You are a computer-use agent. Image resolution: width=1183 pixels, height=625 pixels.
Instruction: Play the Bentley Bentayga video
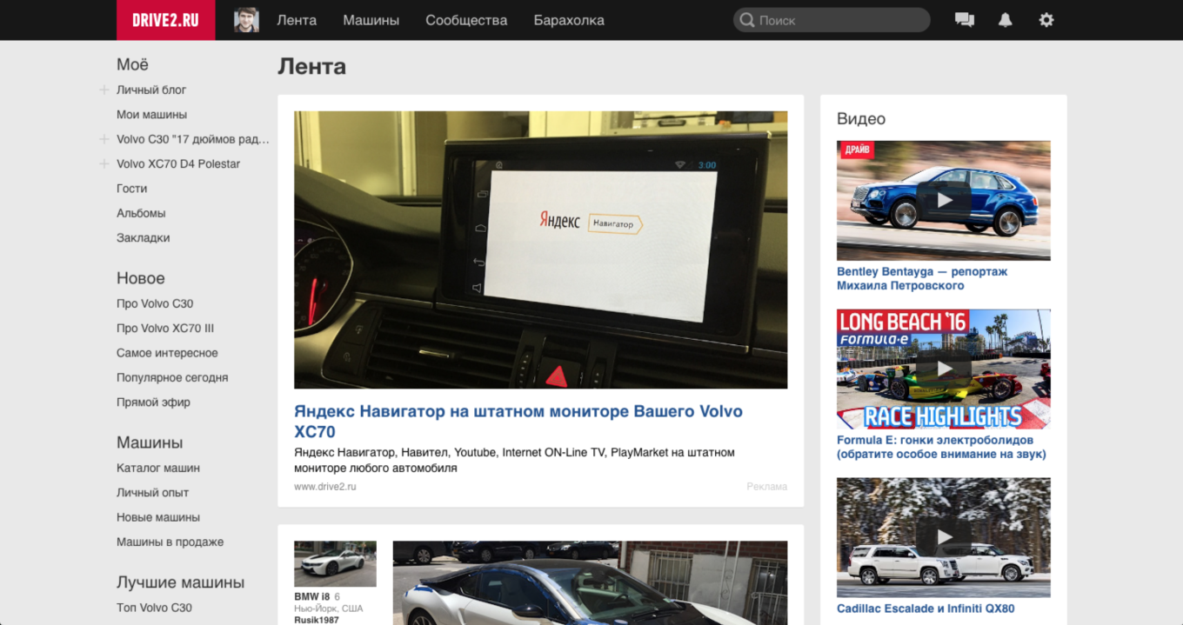(944, 201)
